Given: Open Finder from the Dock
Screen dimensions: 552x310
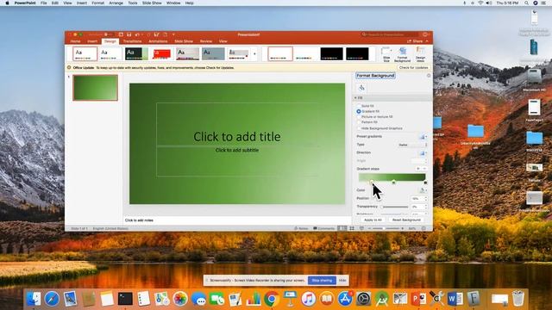Looking at the screenshot, I should pyautogui.click(x=34, y=299).
